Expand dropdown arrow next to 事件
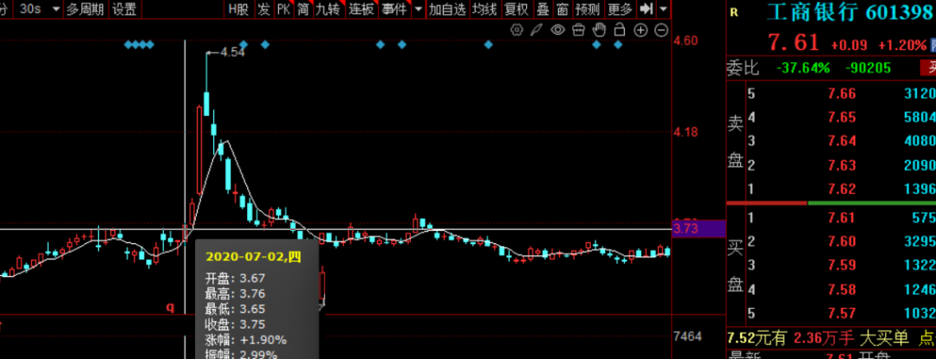This screenshot has width=936, height=359. (418, 10)
